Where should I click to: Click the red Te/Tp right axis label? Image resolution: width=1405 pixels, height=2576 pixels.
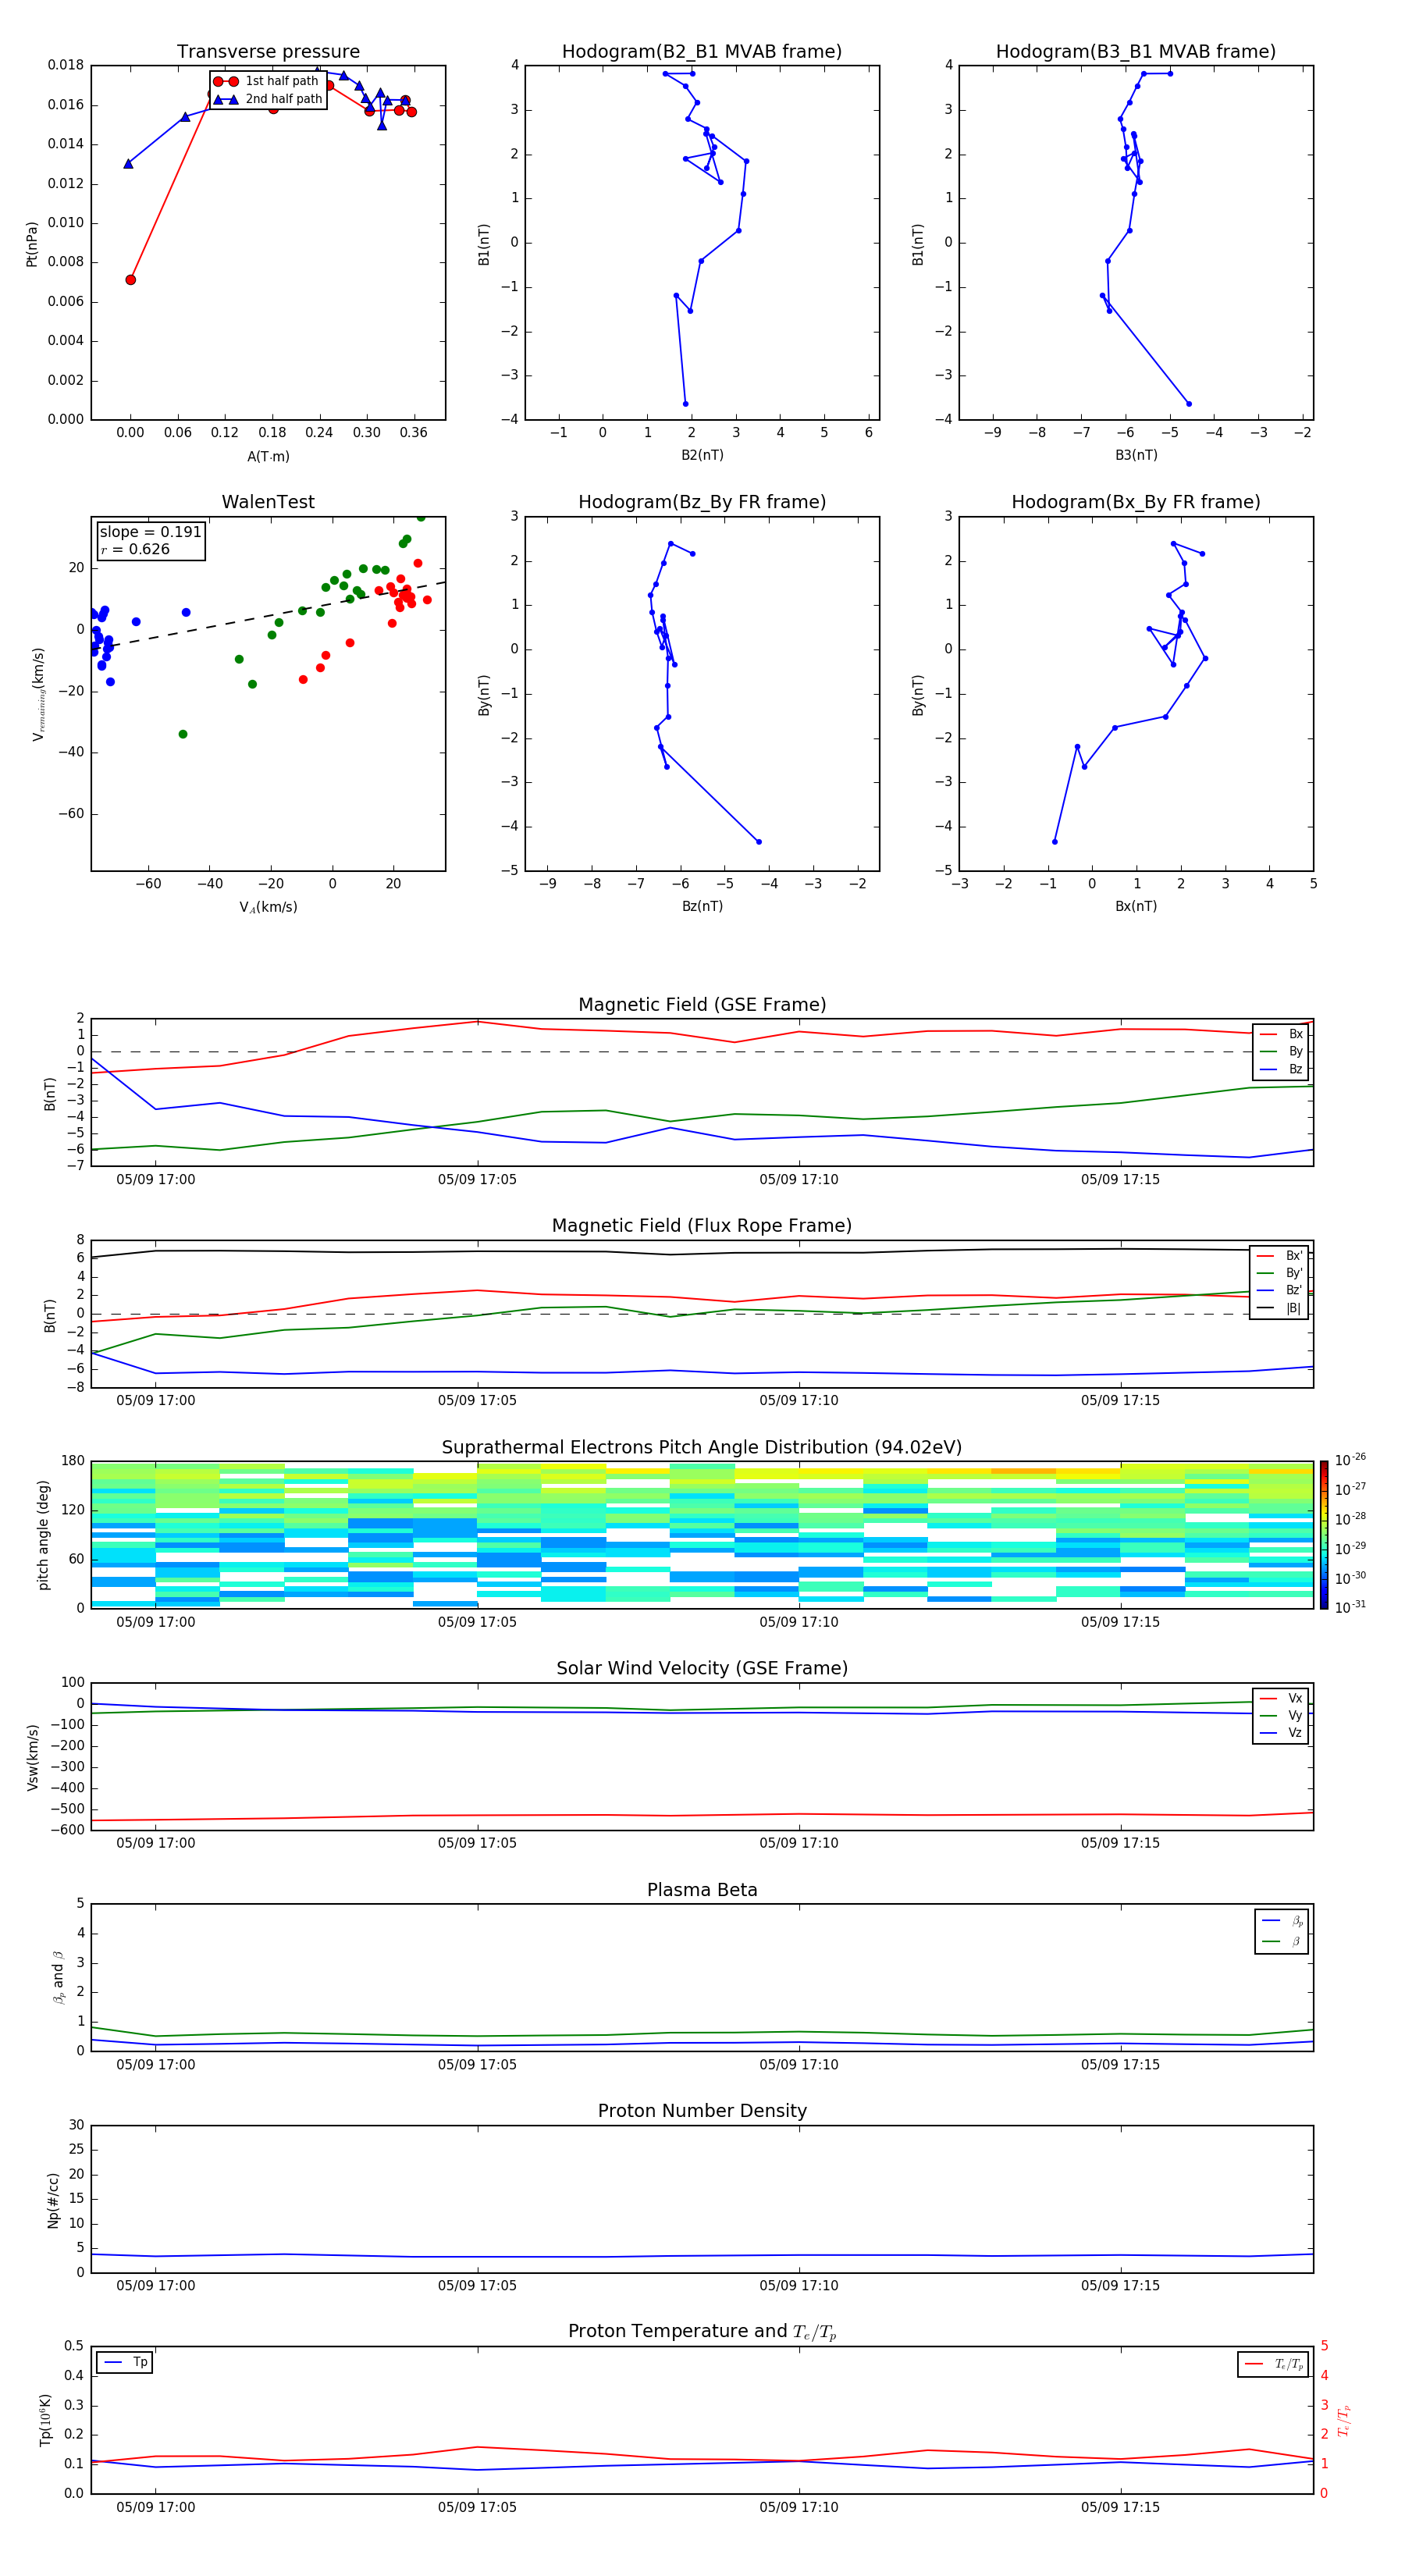[1344, 2420]
